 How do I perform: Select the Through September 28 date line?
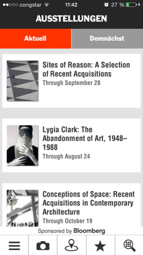[71, 83]
